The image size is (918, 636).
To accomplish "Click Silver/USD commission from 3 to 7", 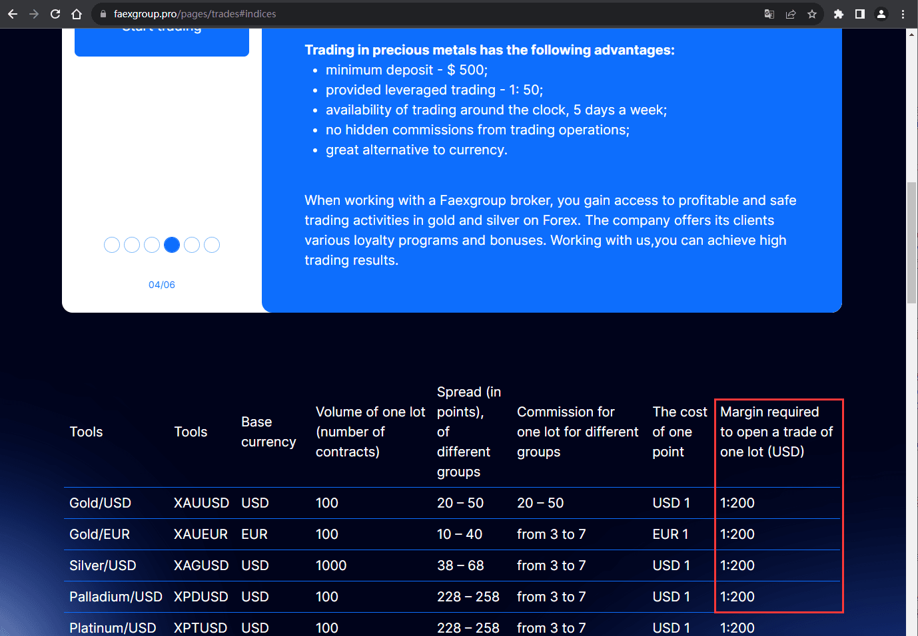I will [552, 565].
